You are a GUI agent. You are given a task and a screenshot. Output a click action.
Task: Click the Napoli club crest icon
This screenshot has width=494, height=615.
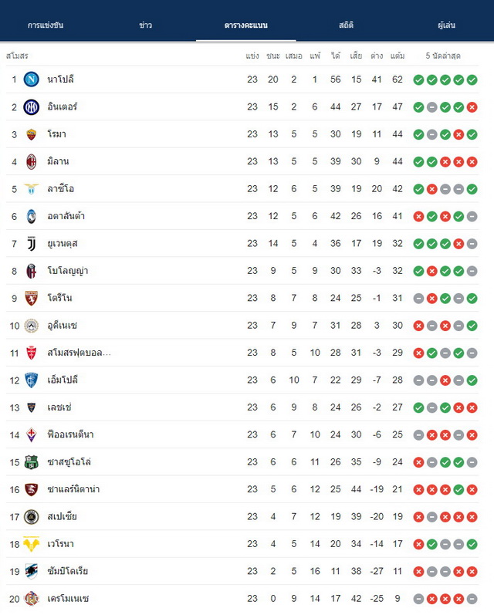pyautogui.click(x=32, y=79)
